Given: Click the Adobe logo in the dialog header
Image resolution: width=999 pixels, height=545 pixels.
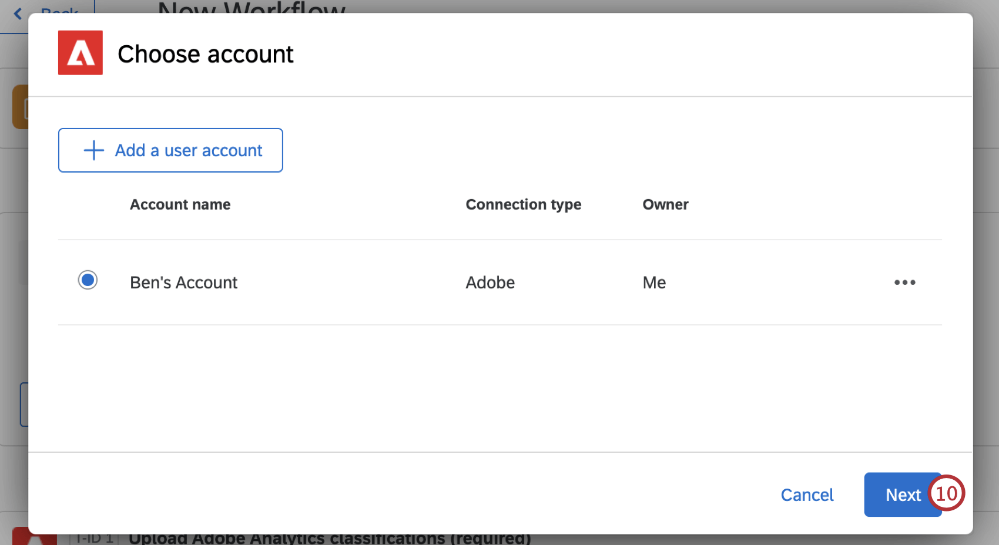Looking at the screenshot, I should coord(80,53).
